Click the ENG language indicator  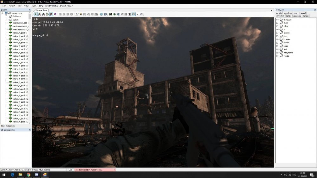pos(294,175)
